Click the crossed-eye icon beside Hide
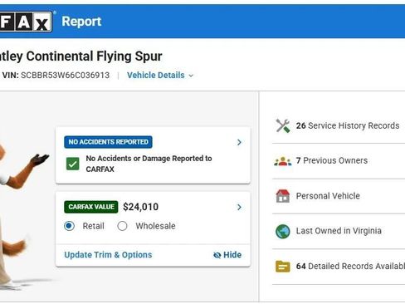This screenshot has width=405, height=304. coord(217,255)
